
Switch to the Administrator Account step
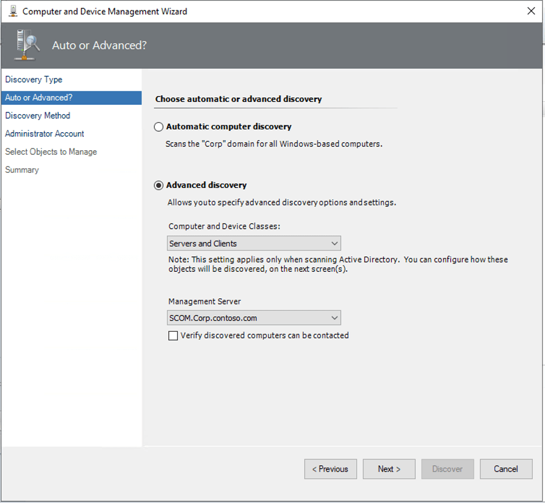pyautogui.click(x=45, y=134)
